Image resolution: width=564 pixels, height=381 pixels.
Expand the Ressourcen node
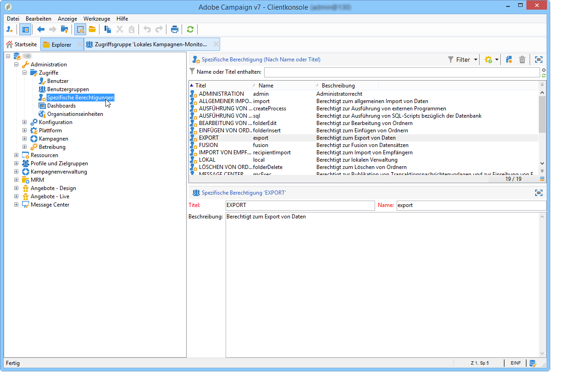pos(17,155)
